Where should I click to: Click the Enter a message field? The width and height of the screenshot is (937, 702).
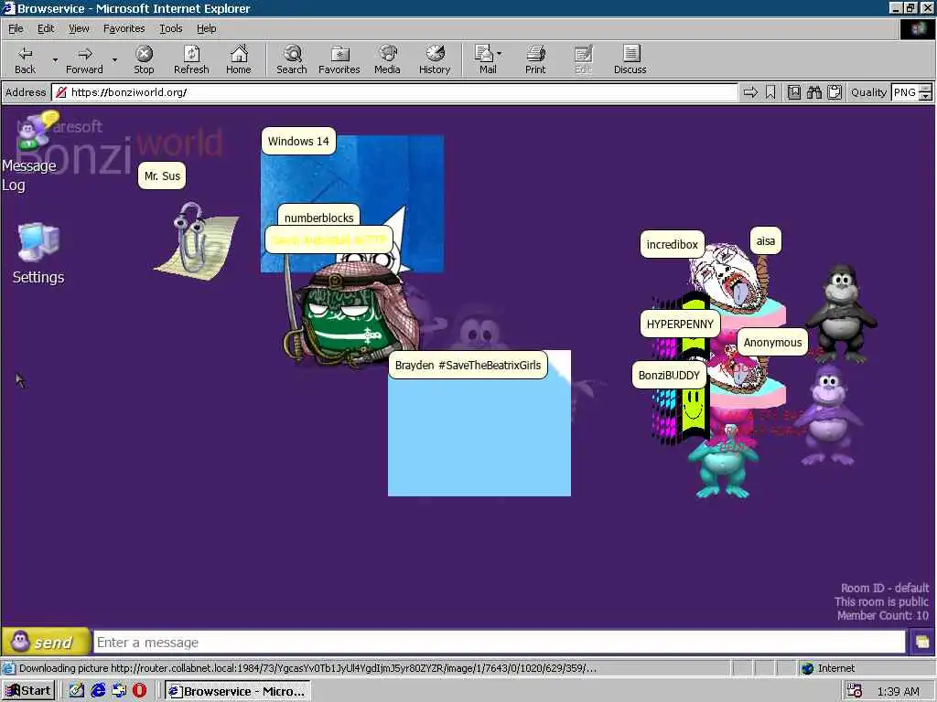[x=500, y=643]
